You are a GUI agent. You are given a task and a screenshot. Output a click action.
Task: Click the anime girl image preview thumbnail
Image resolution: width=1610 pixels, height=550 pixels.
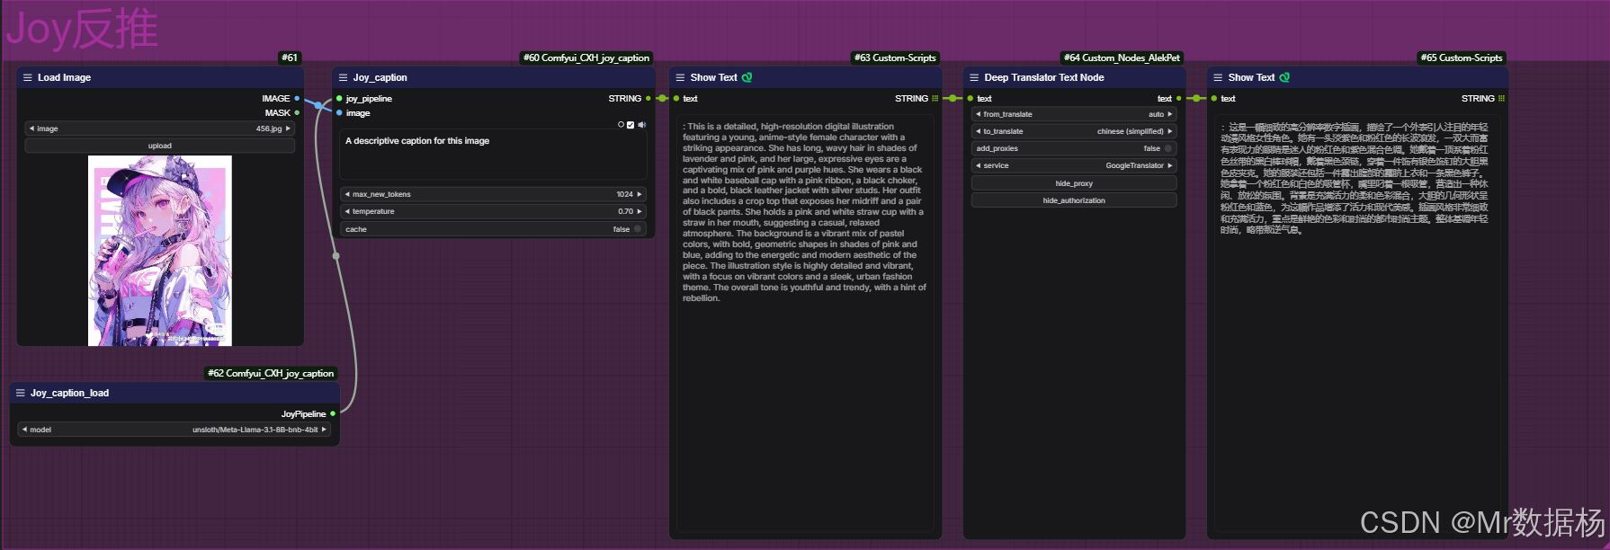(160, 251)
